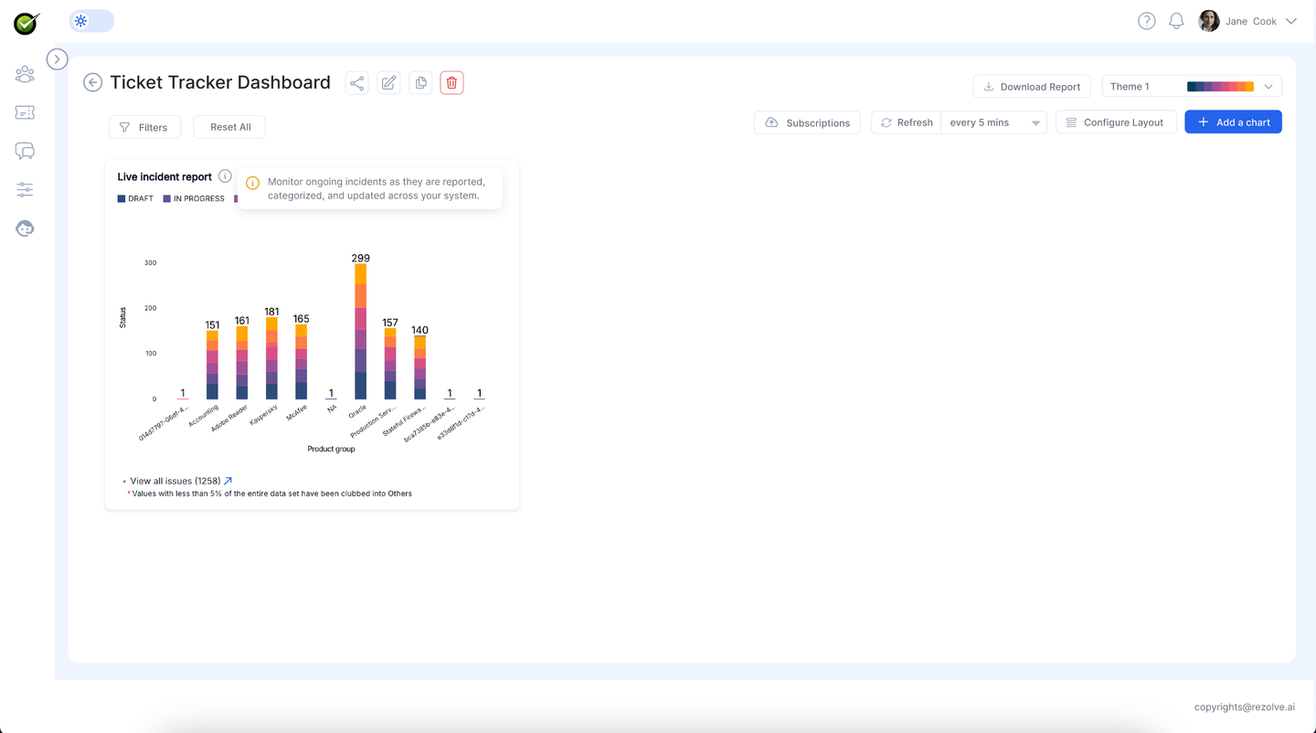Click the arrow icon next to View all issues
Image resolution: width=1316 pixels, height=733 pixels.
click(x=228, y=481)
